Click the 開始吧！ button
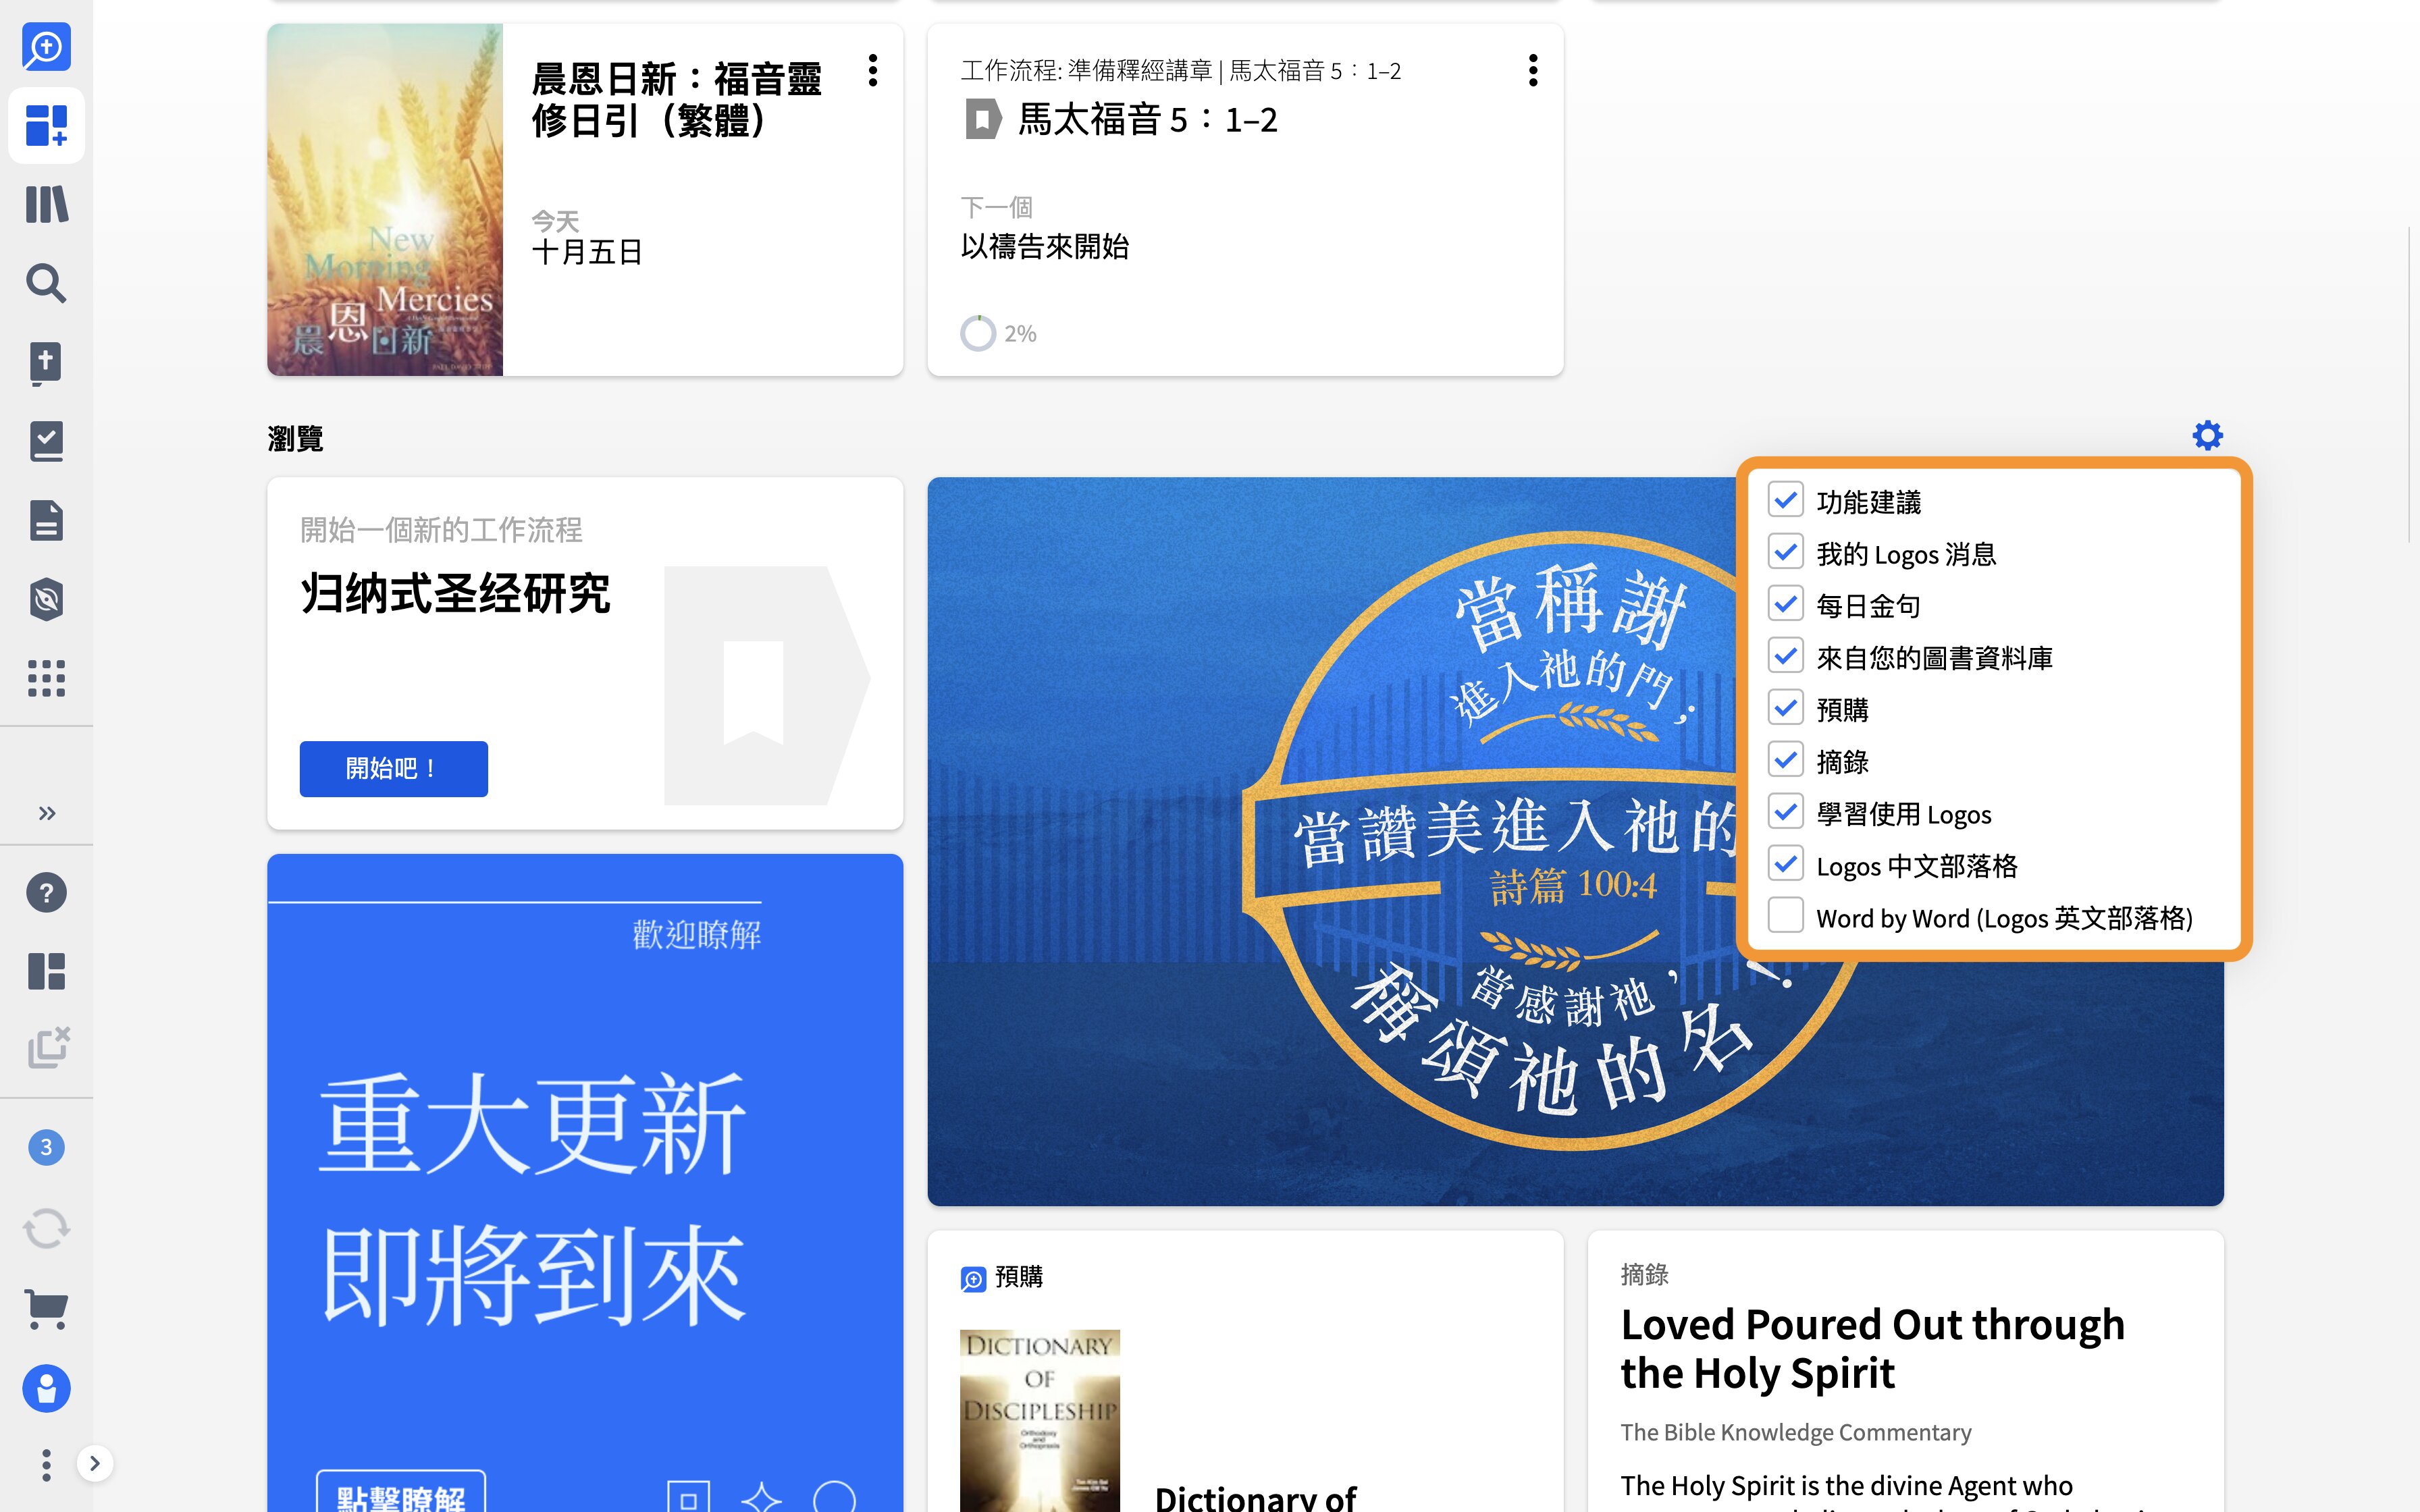 click(x=393, y=768)
